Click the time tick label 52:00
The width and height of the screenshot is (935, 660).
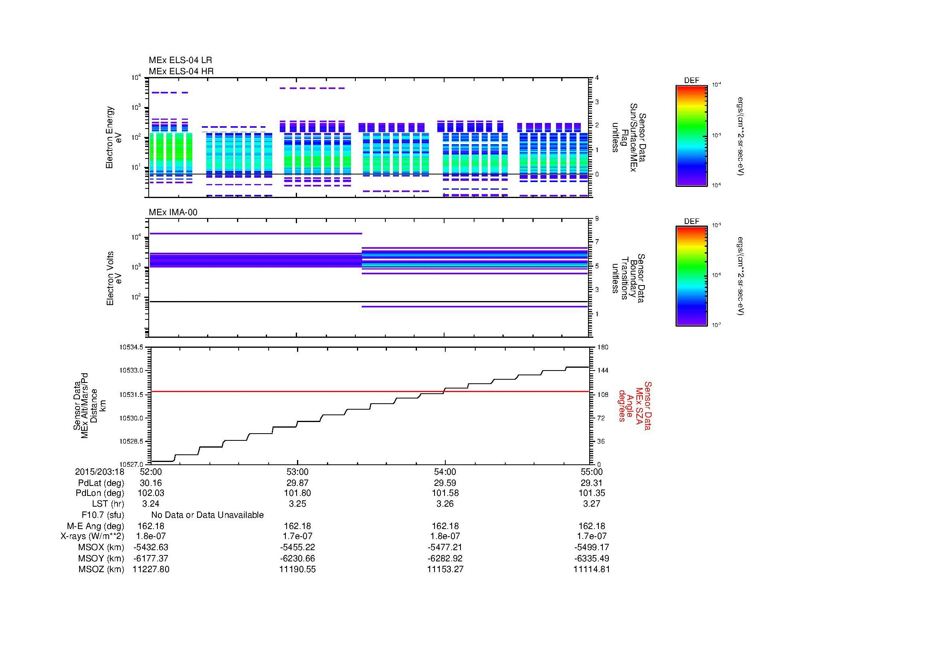(151, 472)
